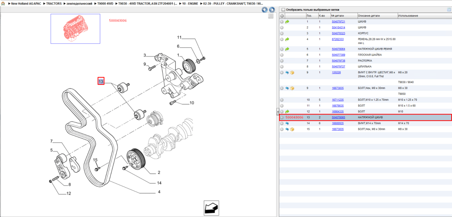Screen dimensions: 452x217
Task: Add bolt 16711235 using its plus icon
Action: 282,100
